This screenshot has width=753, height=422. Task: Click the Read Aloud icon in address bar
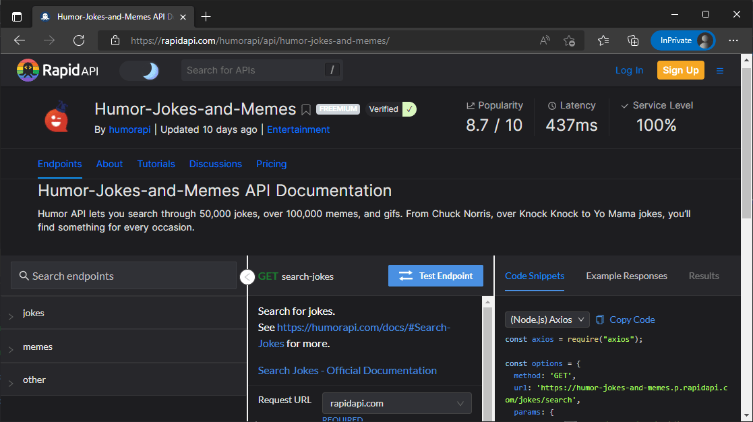[x=545, y=41]
